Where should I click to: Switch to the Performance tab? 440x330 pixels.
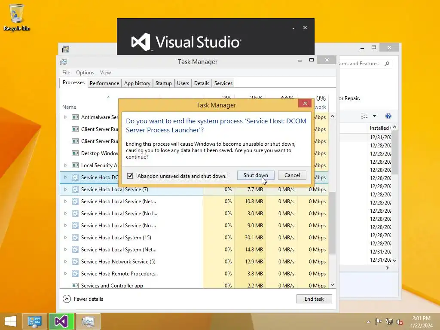[104, 83]
